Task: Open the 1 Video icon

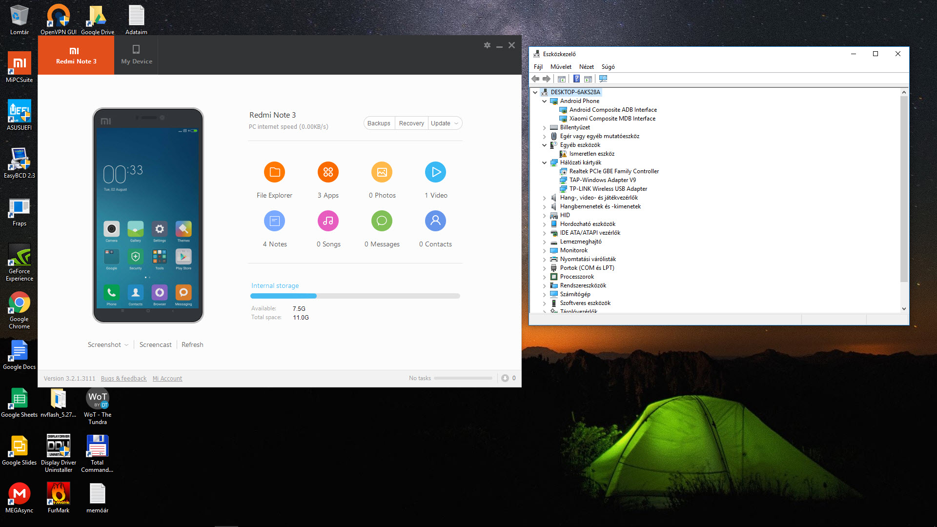Action: click(435, 172)
